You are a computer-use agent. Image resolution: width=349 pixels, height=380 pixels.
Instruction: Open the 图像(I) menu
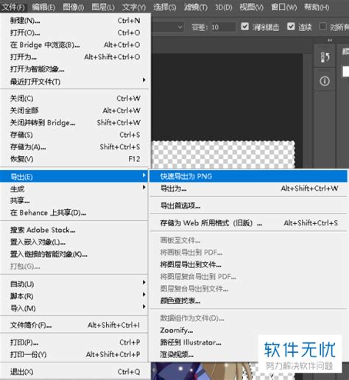[73, 7]
